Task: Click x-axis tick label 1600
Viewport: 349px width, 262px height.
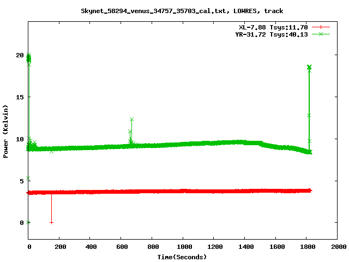Action: pos(277,247)
